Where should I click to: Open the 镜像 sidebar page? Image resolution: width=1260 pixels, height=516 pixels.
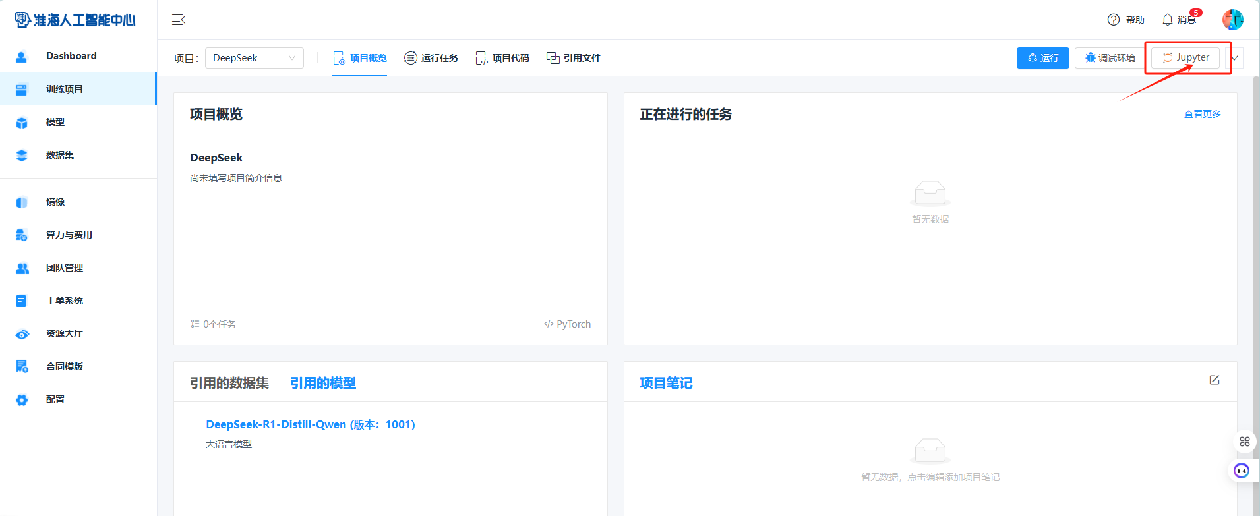55,202
